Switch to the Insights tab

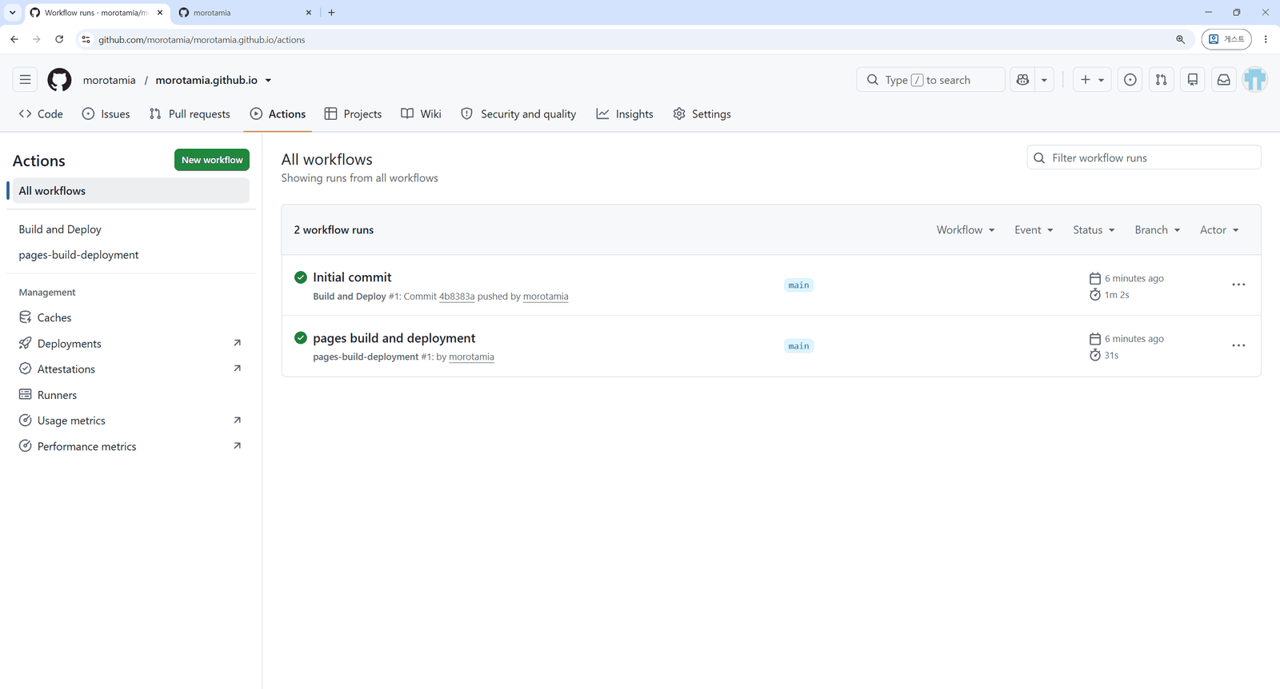(625, 114)
